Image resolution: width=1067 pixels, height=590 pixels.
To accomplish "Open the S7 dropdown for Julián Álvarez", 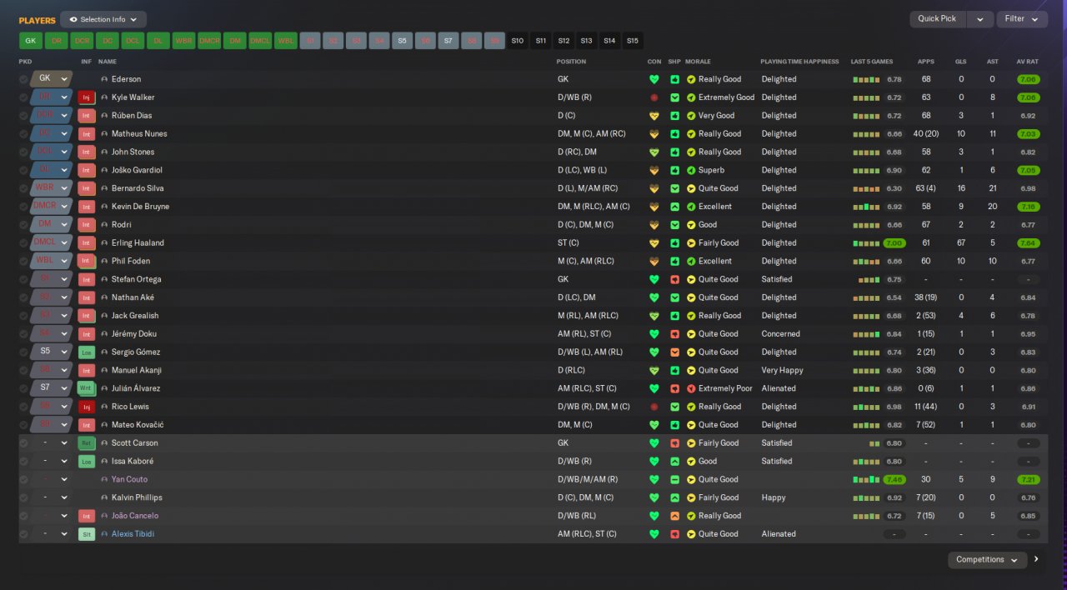I will (52, 388).
